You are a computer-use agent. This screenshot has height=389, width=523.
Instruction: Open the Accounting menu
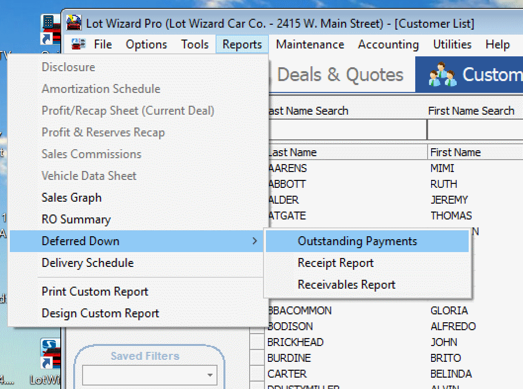388,44
